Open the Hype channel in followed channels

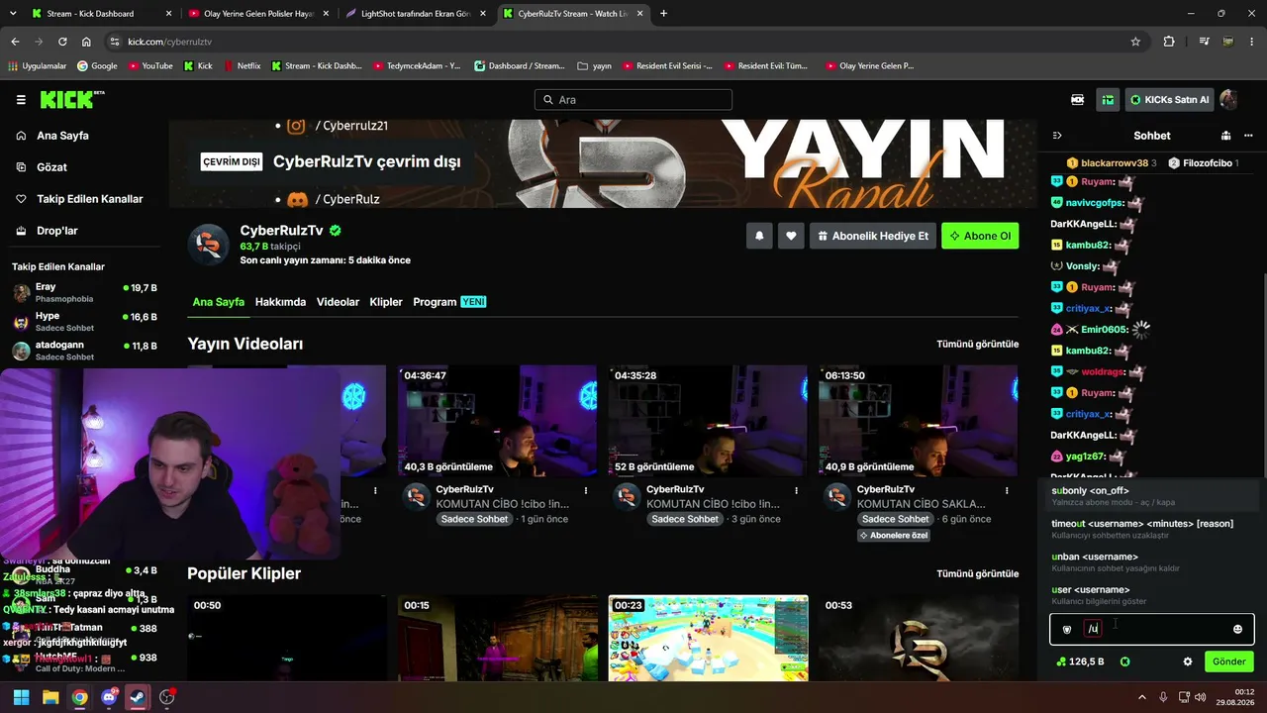[84, 321]
